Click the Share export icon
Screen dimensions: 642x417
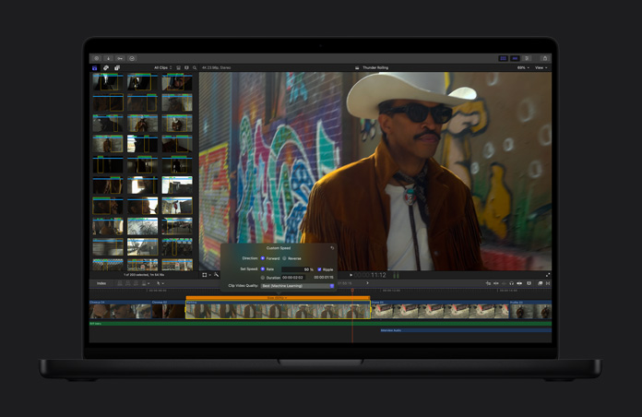(544, 58)
